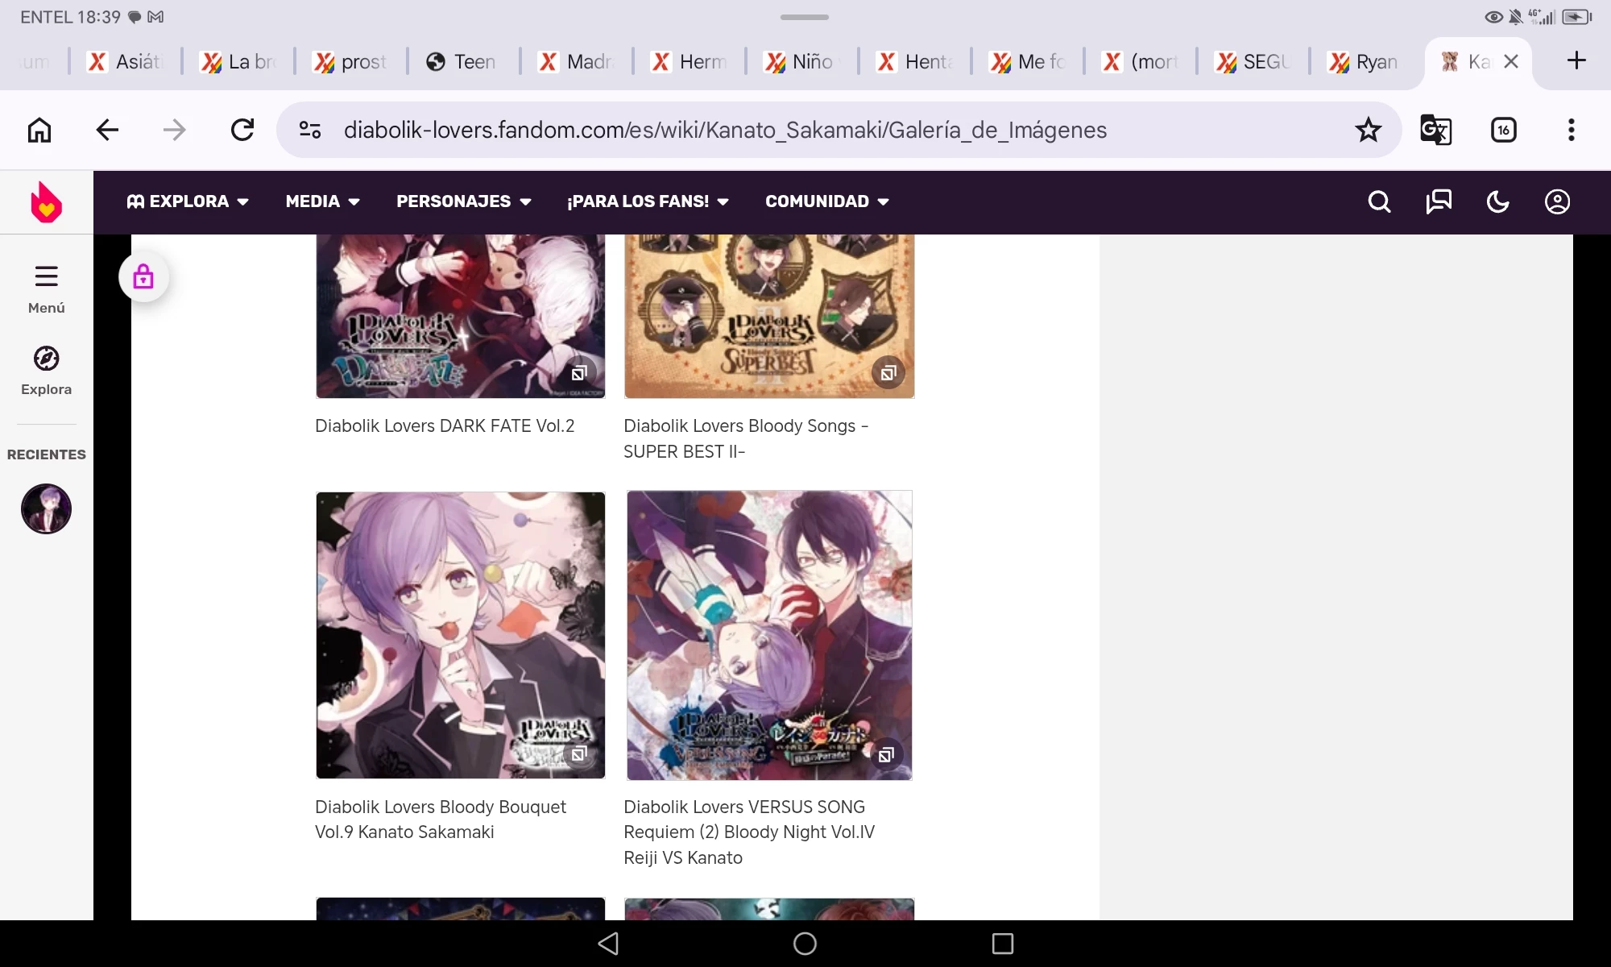1611x967 pixels.
Task: Open the Menú hamburger sidebar
Action: [46, 288]
